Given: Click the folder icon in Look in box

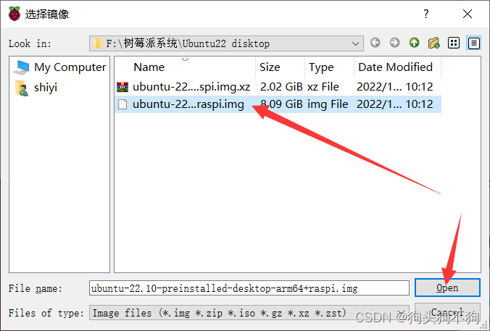Looking at the screenshot, I should 98,43.
